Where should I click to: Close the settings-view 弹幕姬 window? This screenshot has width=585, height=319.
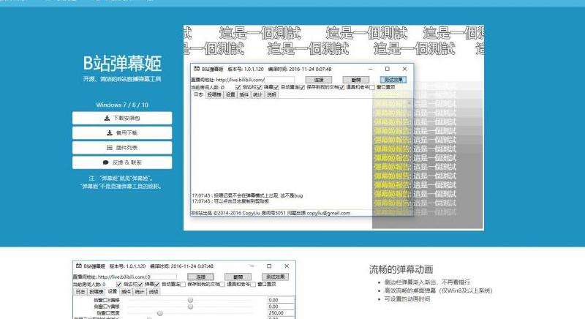[287, 266]
